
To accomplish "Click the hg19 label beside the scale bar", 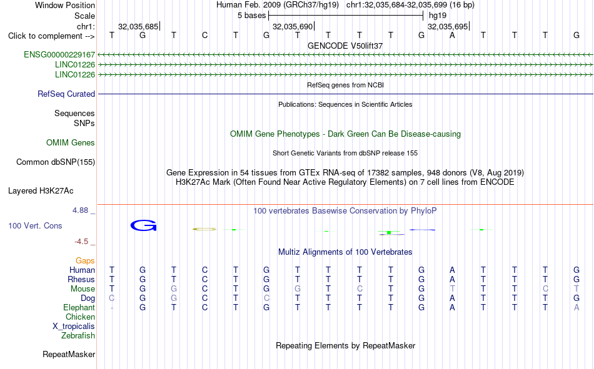I will coord(438,16).
